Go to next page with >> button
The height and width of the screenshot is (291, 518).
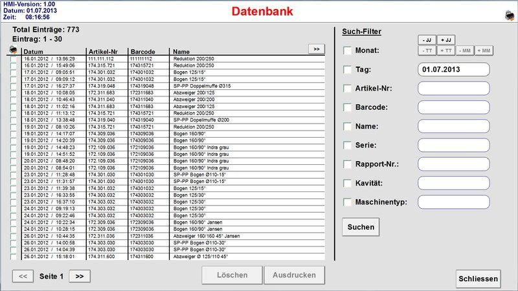[x=80, y=276]
